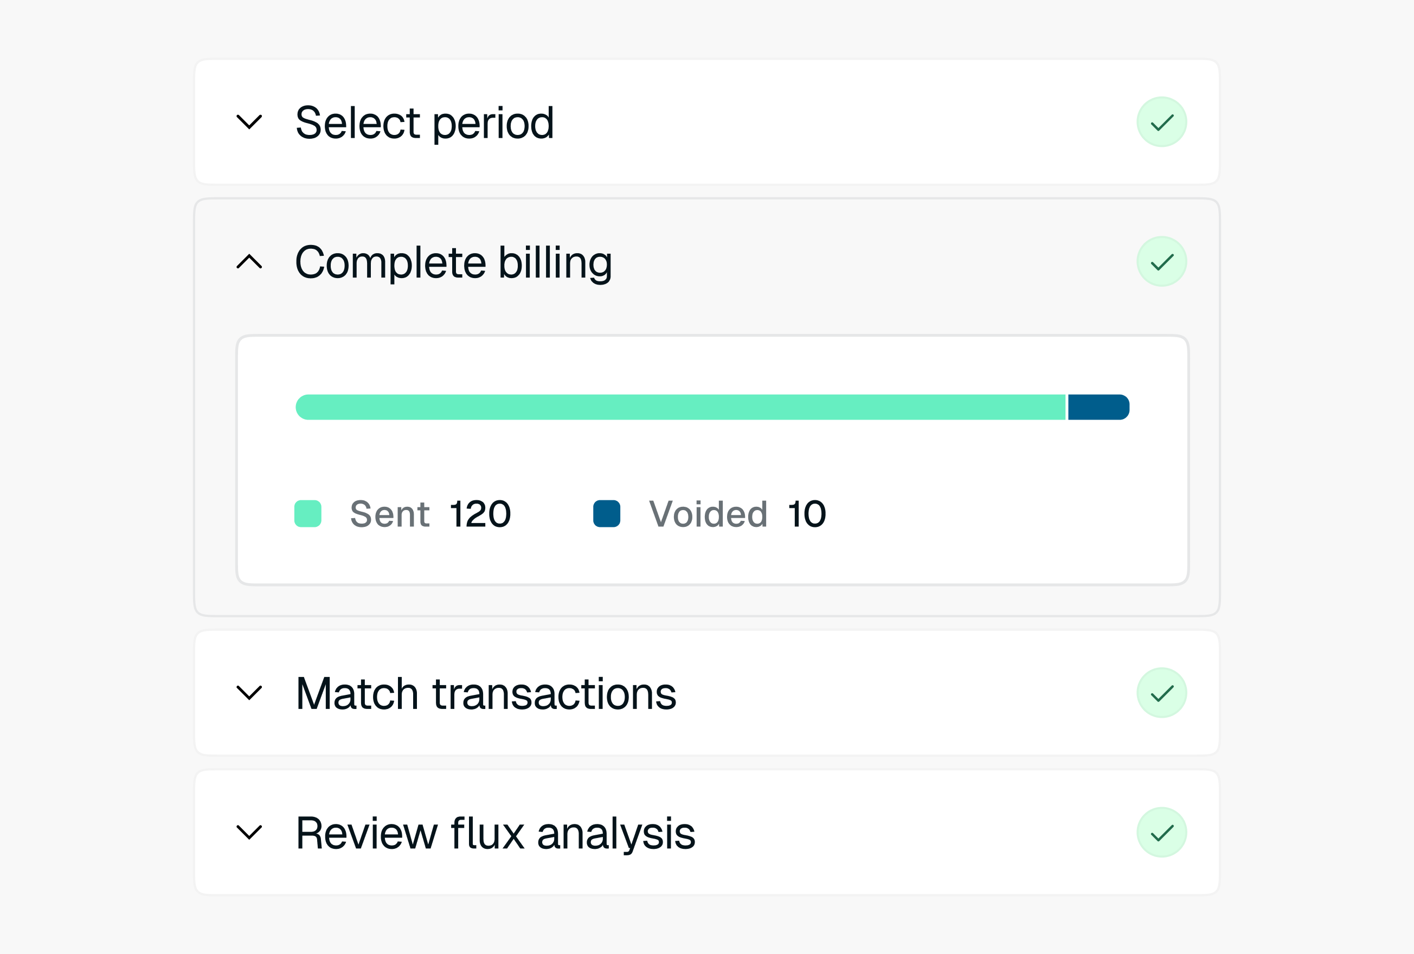This screenshot has height=954, width=1414.
Task: Select the Sent 120 legend label
Action: 430,514
